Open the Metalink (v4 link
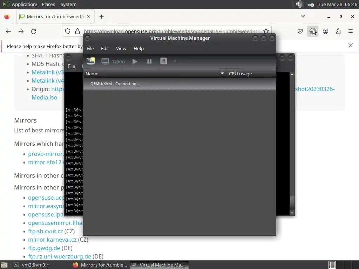The height and width of the screenshot is (269, 359). click(x=48, y=81)
